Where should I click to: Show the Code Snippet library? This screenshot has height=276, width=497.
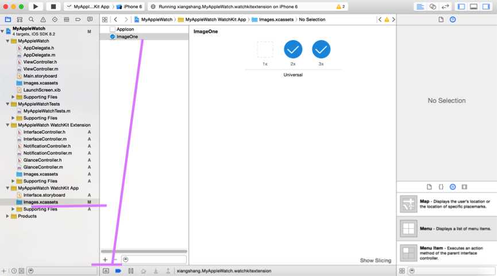(x=441, y=187)
